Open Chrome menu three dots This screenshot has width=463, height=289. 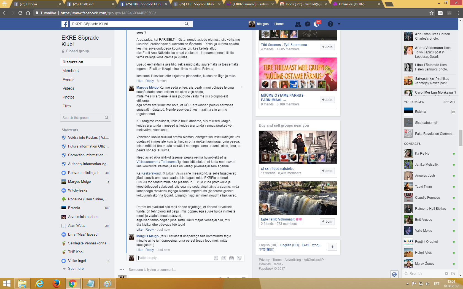point(458,13)
